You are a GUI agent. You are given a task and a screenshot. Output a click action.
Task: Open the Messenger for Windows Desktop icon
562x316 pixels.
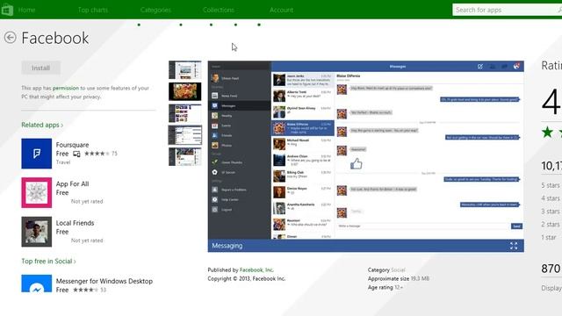coord(37,284)
